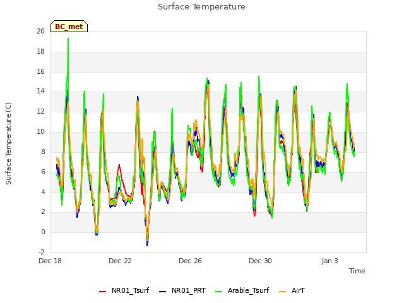Click the Time axis label
The height and width of the screenshot is (303, 404).
(x=357, y=271)
